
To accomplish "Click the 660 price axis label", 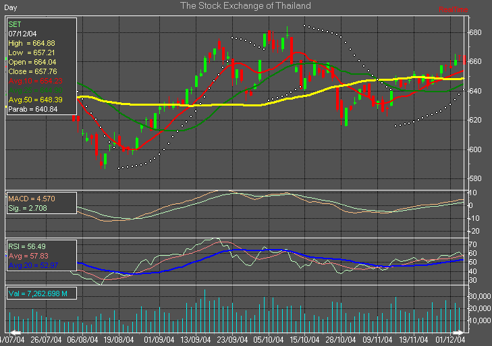I will pos(475,61).
